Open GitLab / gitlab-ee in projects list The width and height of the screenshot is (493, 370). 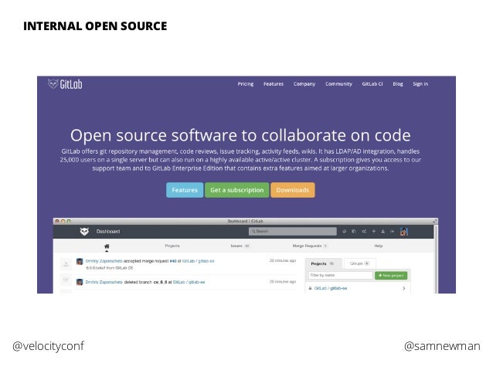click(x=331, y=288)
